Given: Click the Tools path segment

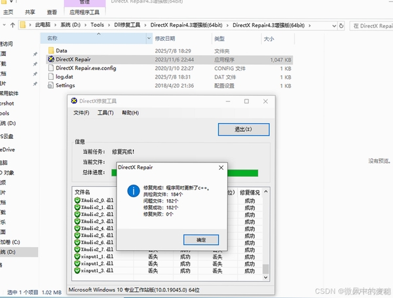Looking at the screenshot, I should (97, 25).
